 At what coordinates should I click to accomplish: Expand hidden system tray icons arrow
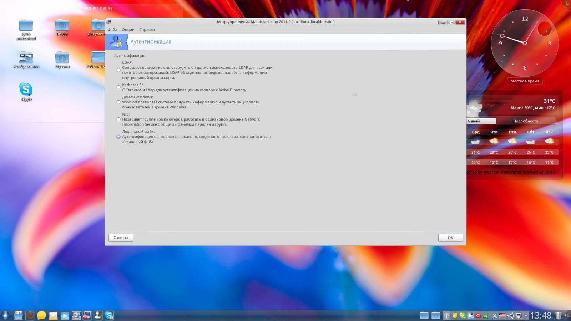(x=526, y=316)
